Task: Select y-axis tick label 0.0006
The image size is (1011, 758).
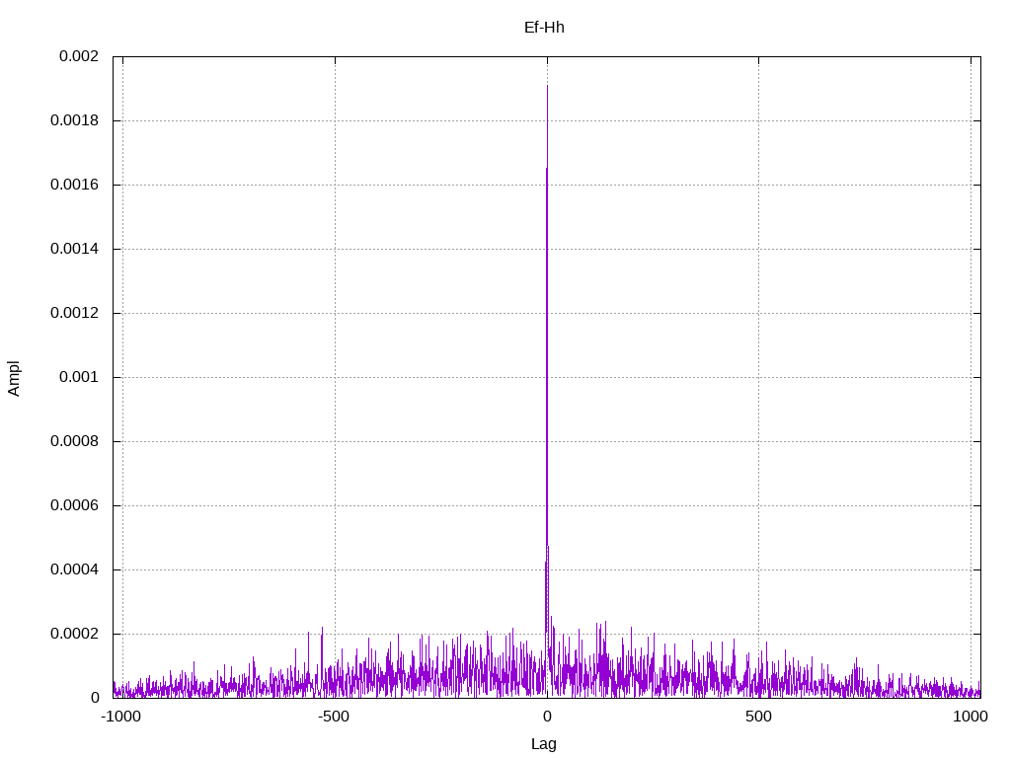Action: [75, 505]
